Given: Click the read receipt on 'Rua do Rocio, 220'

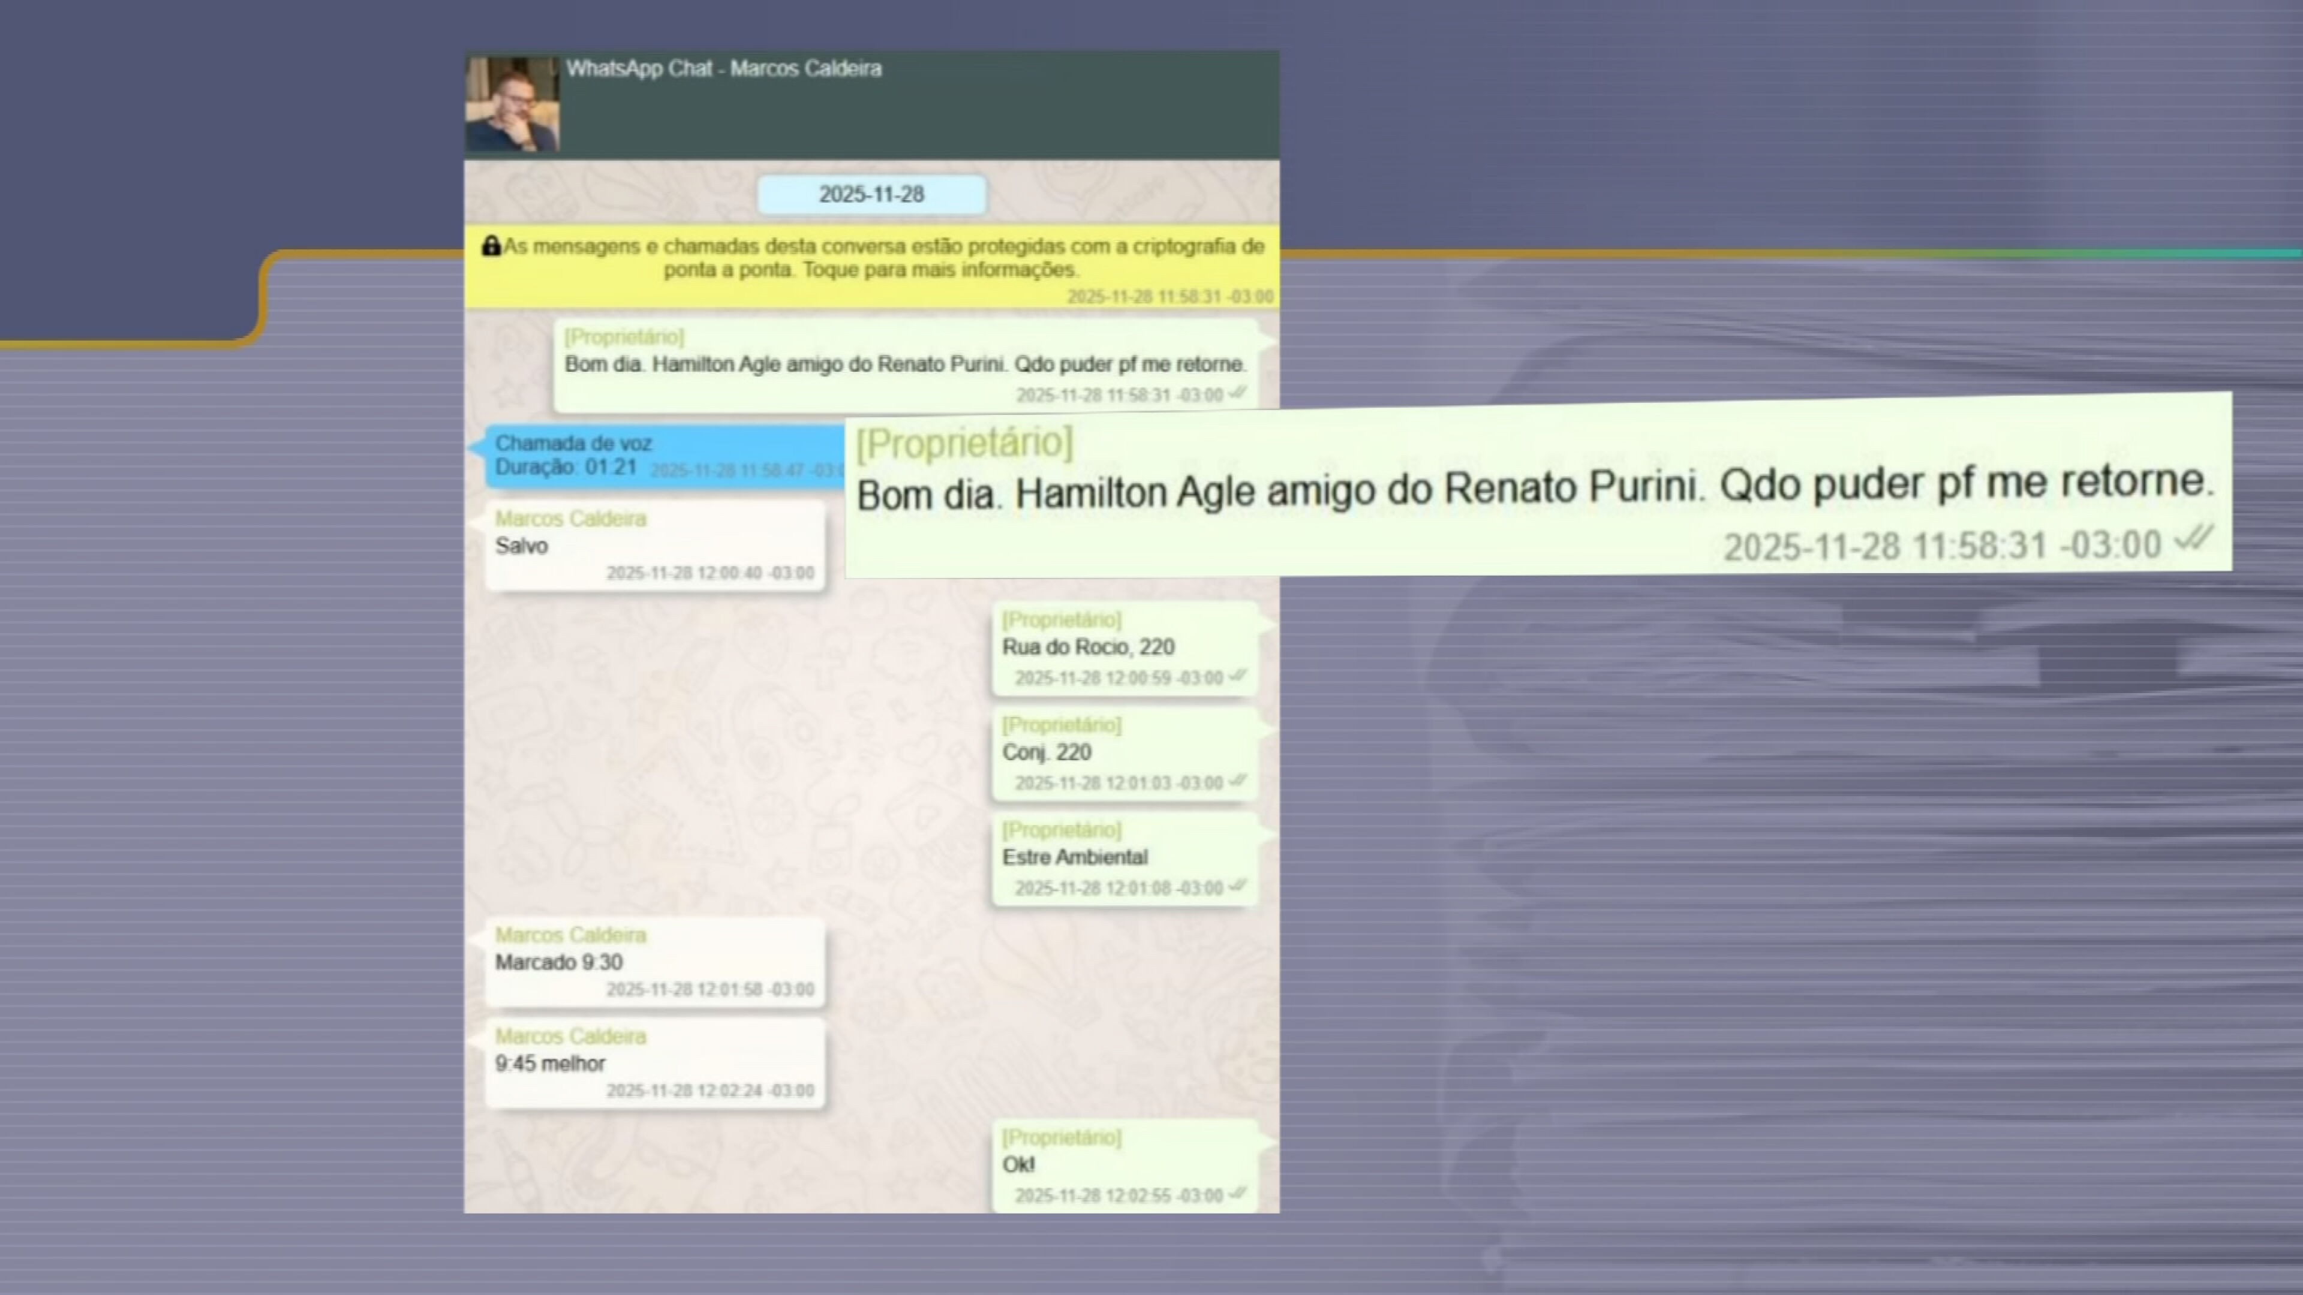Looking at the screenshot, I should (1237, 676).
